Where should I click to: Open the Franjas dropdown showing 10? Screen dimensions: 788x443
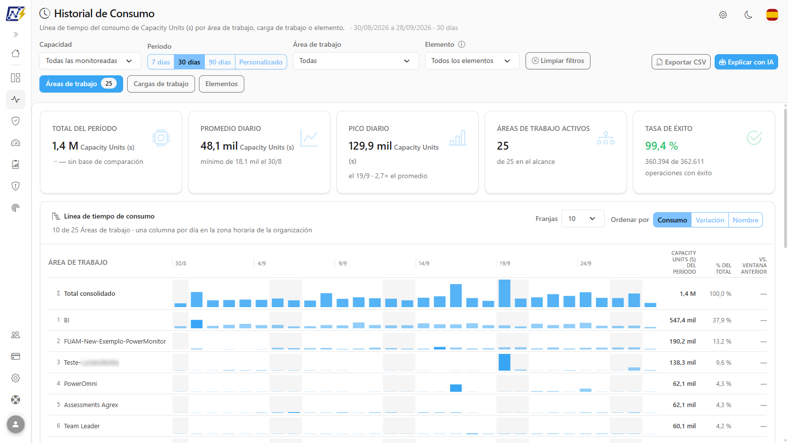583,219
